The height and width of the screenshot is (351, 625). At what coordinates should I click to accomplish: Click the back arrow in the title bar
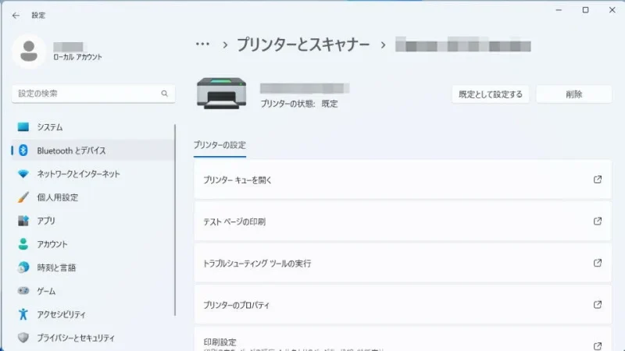16,15
